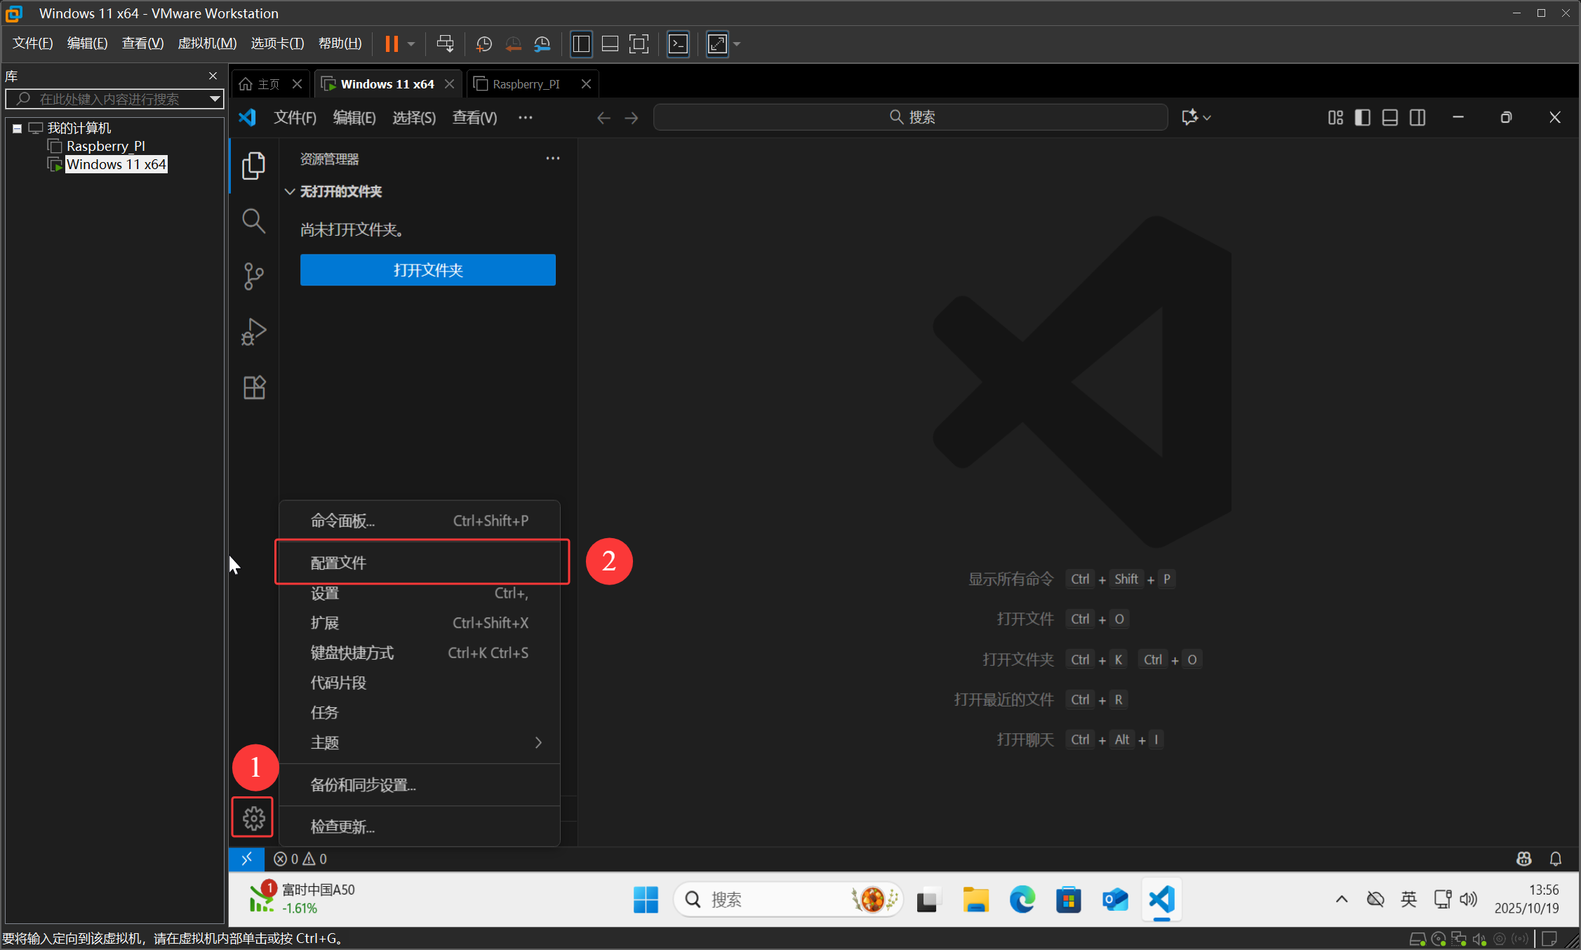Open File Explorer from guest taskbar
The image size is (1581, 950).
coord(975,899)
